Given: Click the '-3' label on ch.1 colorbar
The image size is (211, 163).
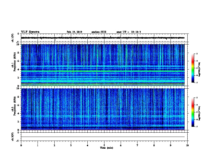Looking at the screenshot, I should [196, 54].
